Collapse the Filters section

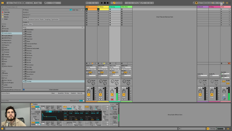point(24,10)
